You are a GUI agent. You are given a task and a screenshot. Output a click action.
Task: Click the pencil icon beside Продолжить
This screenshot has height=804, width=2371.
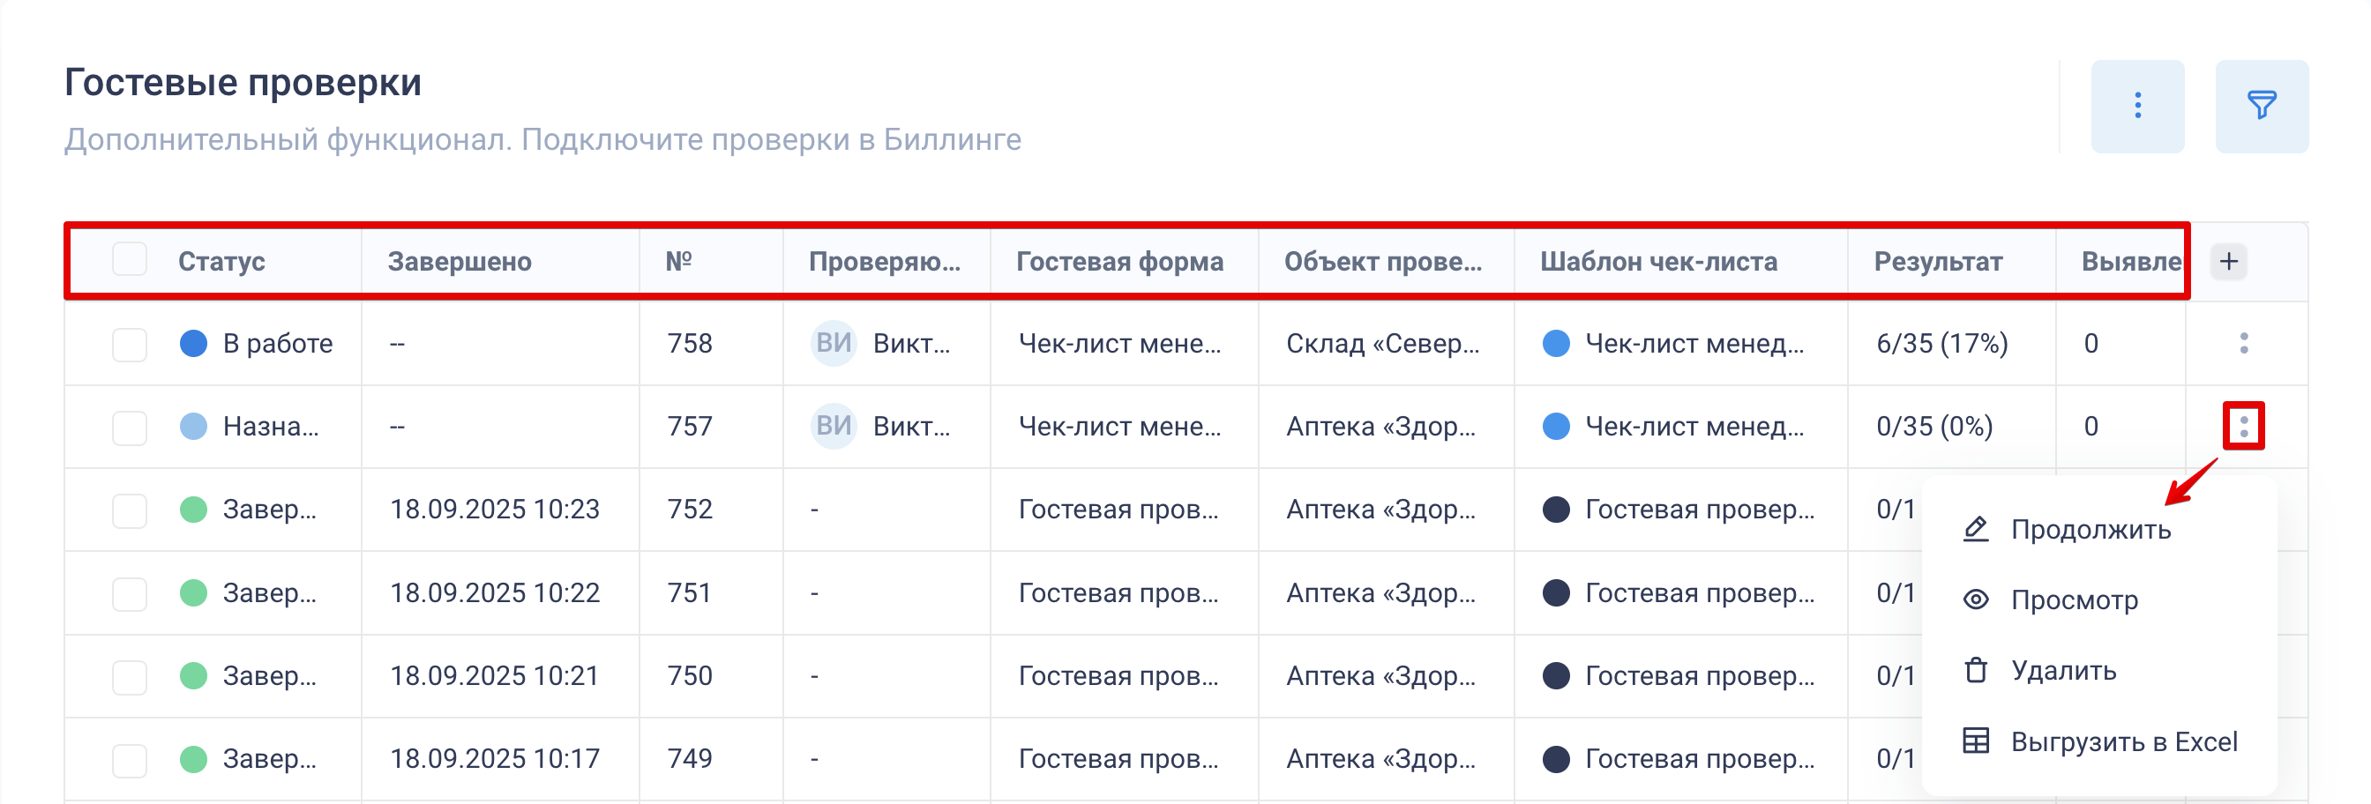1975,529
